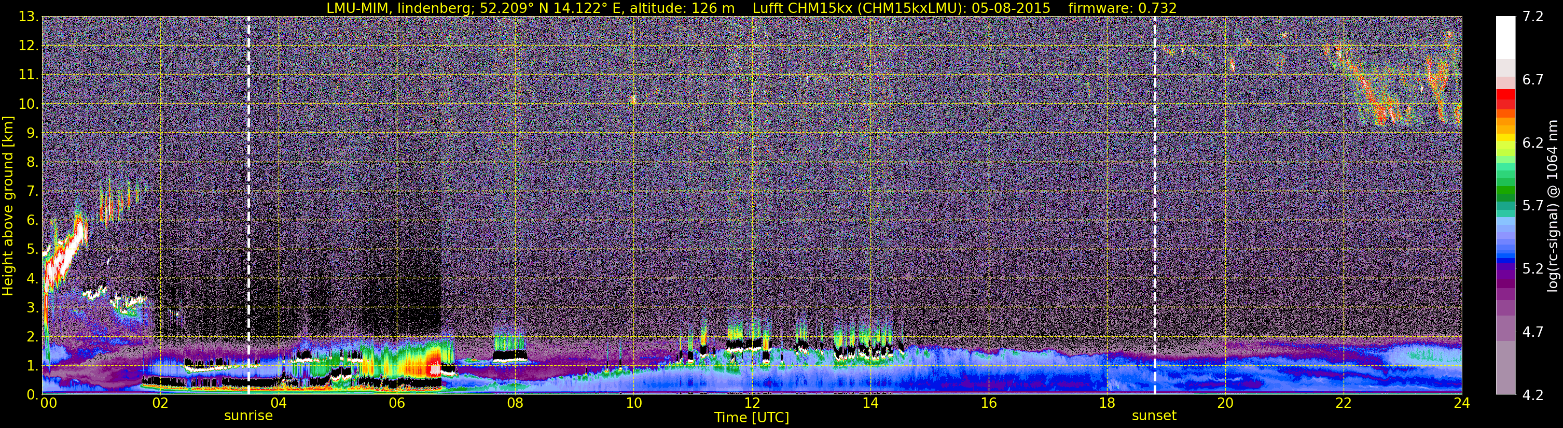Click the 'sunset' label below the time axis
Image resolution: width=1563 pixels, height=428 pixels.
click(x=1154, y=416)
